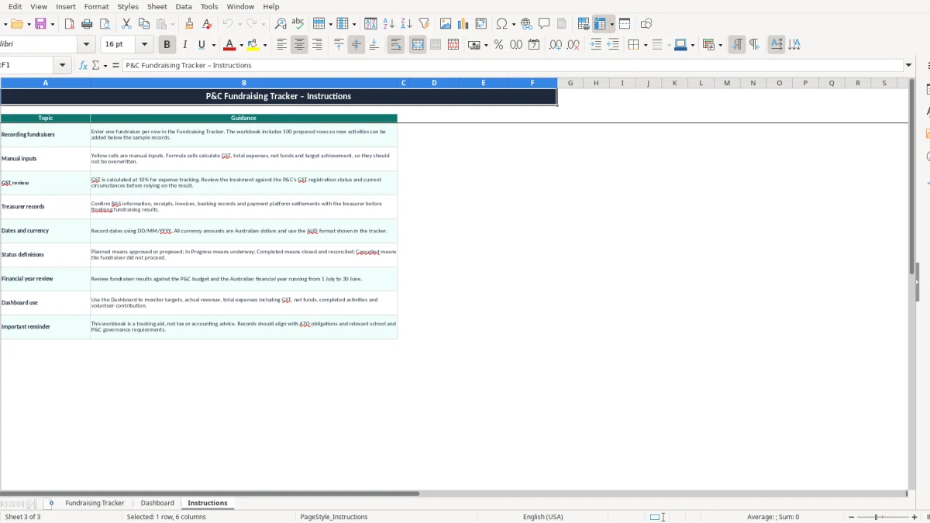
Task: Format as date
Action: [534, 45]
